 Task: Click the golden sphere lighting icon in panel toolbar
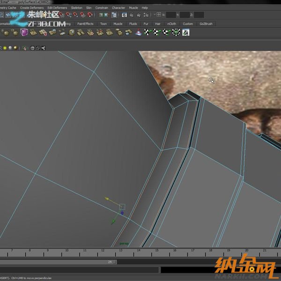tap(15, 48)
